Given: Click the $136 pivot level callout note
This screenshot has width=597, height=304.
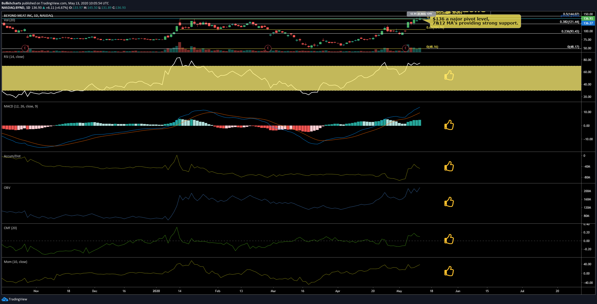Looking at the screenshot, I should point(475,21).
